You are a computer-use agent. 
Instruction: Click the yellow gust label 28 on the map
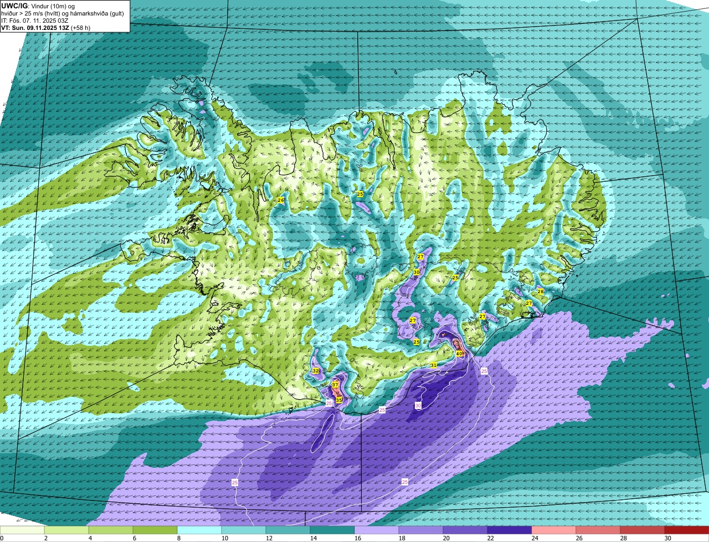(x=541, y=292)
